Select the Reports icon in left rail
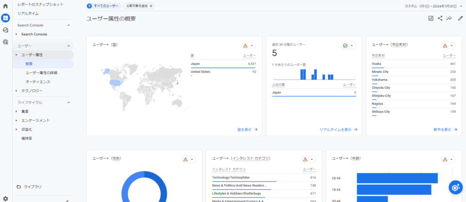 pyautogui.click(x=5, y=18)
